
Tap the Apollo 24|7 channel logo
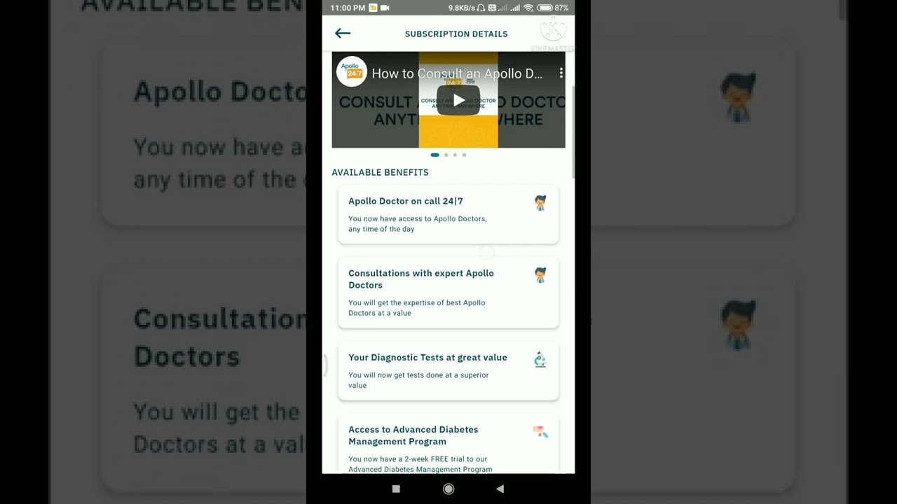click(x=352, y=71)
